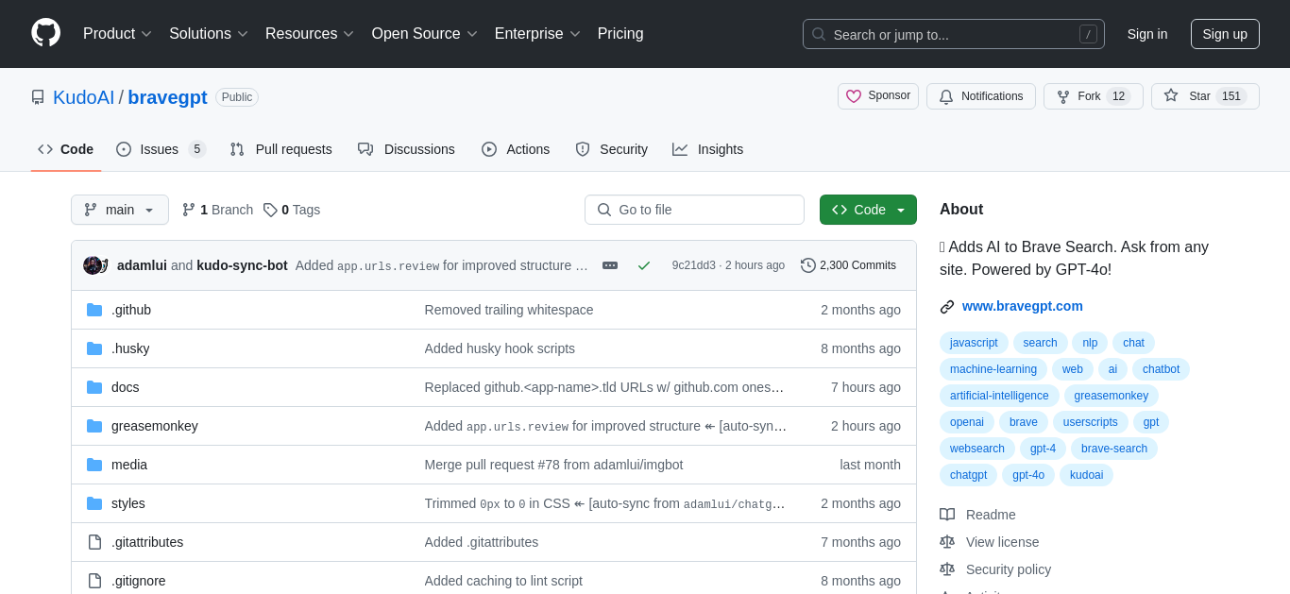This screenshot has width=1290, height=594.
Task: Click the View license scale icon
Action: pyautogui.click(x=947, y=542)
